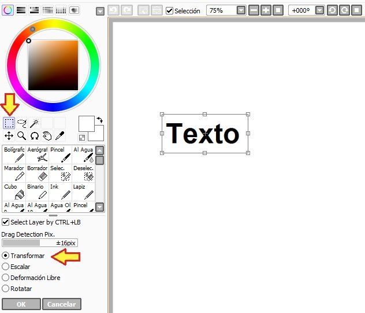The width and height of the screenshot is (365, 313).
Task: Select the Escalar radio option
Action: 6,267
